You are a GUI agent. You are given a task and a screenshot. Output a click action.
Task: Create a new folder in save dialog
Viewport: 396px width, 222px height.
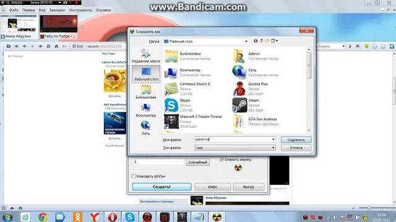point(267,41)
